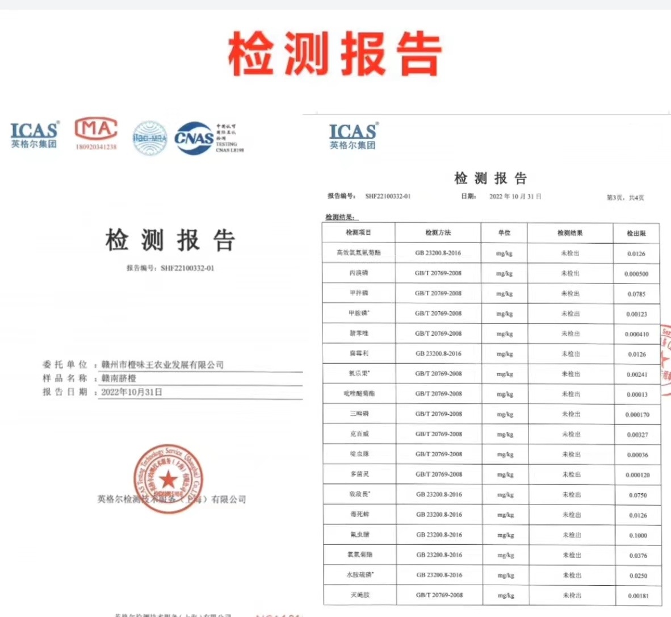Image resolution: width=671 pixels, height=617 pixels.
Task: Click the 英格尔集团 text under the cover ICAS logo
Action: (x=34, y=144)
